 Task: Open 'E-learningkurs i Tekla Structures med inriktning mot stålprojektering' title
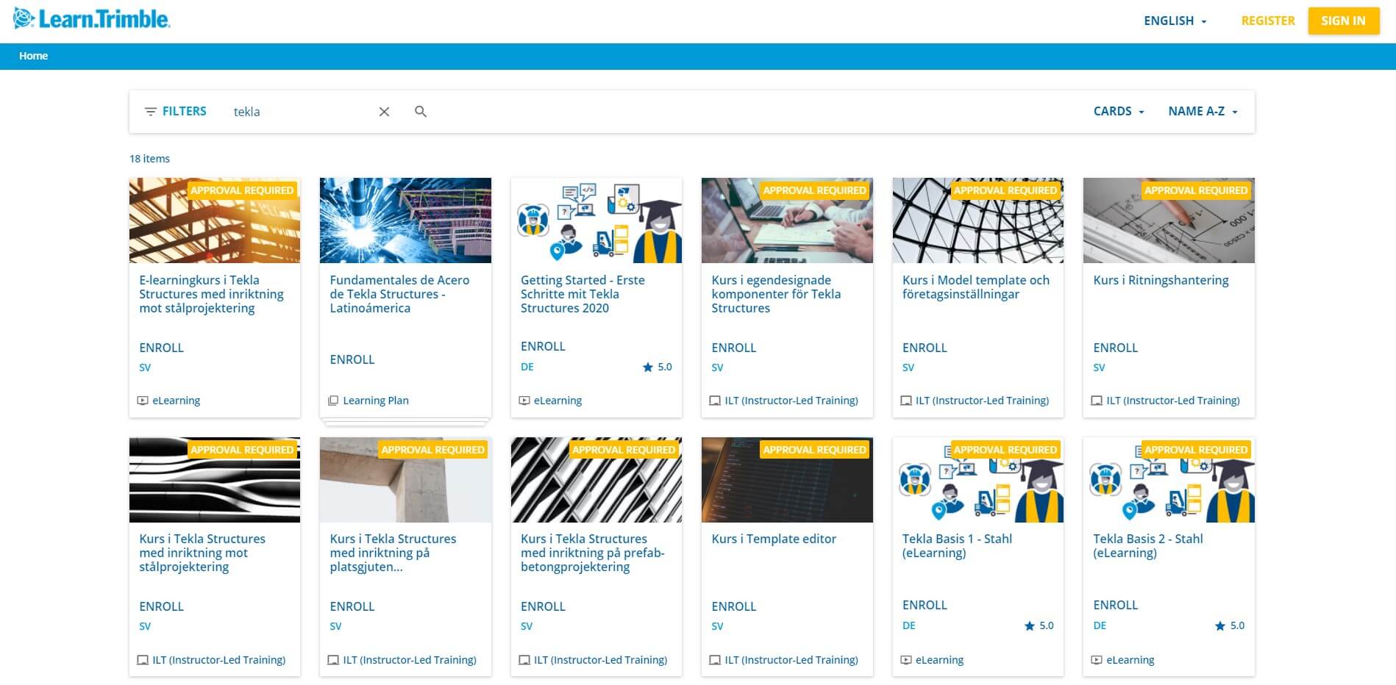point(212,294)
